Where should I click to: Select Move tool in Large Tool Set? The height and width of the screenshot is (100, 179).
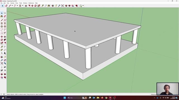tap(2, 37)
